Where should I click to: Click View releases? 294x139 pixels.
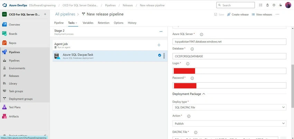262,15
